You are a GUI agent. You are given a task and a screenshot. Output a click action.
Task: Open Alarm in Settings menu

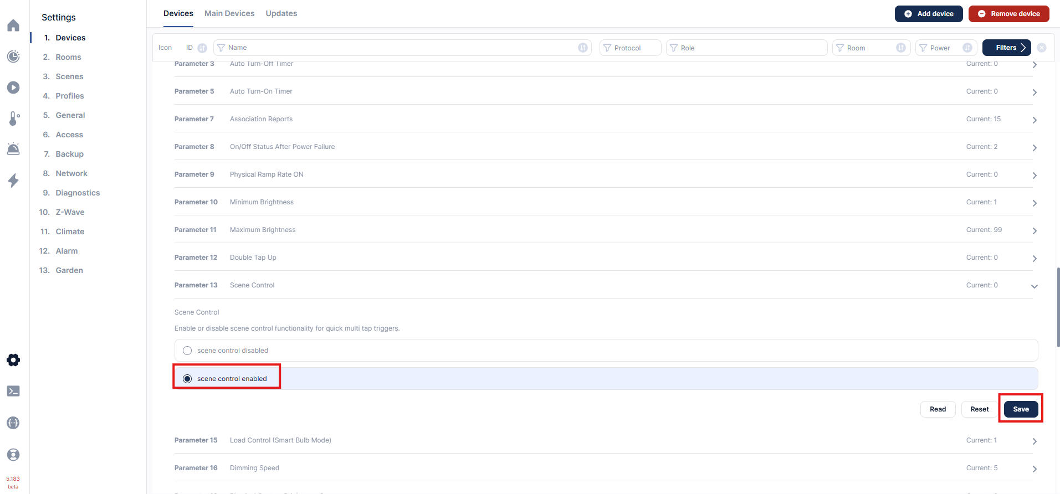point(66,251)
